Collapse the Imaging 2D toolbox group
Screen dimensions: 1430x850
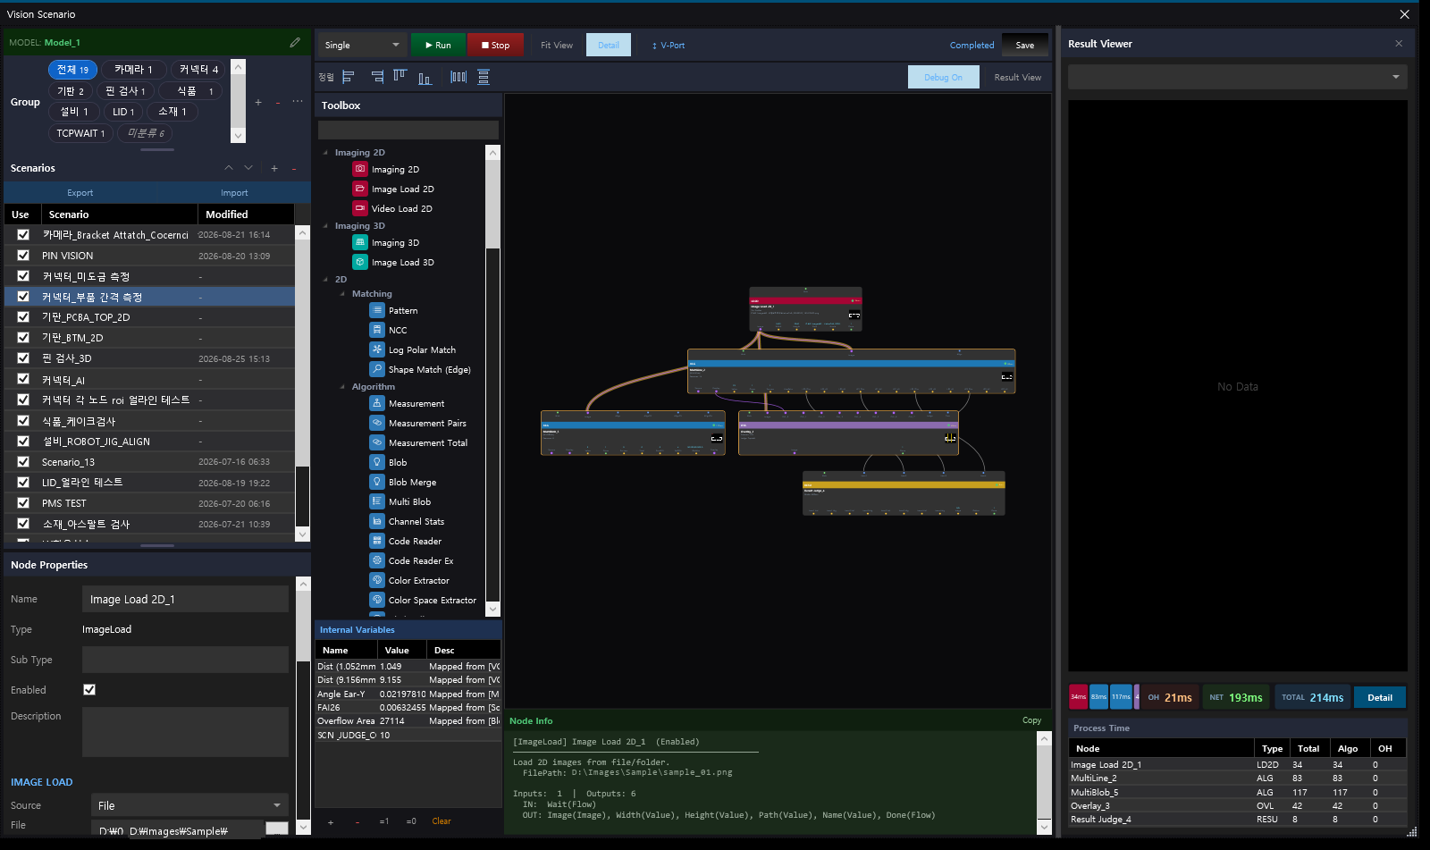coord(325,153)
